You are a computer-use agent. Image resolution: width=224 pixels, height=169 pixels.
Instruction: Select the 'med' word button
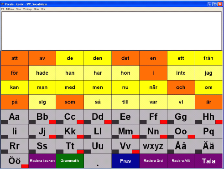(x=70, y=87)
